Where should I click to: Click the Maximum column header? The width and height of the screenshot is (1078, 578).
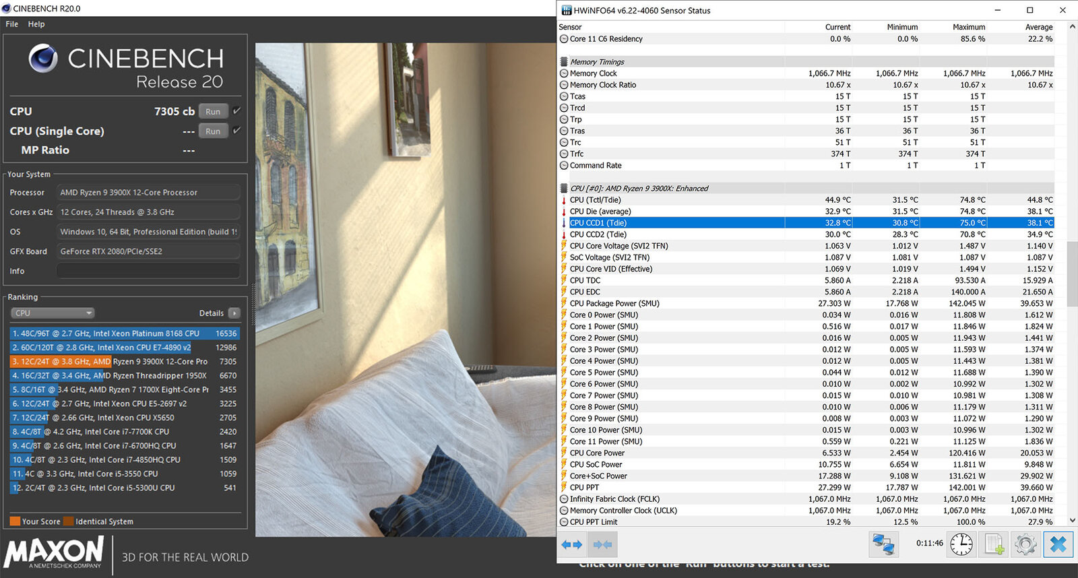pyautogui.click(x=969, y=27)
